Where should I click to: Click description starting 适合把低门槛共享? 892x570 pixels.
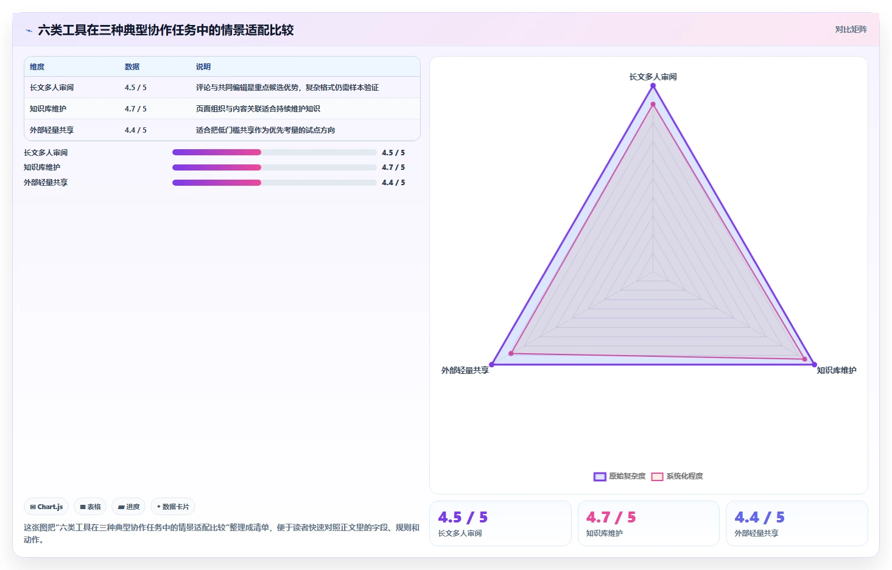(265, 130)
